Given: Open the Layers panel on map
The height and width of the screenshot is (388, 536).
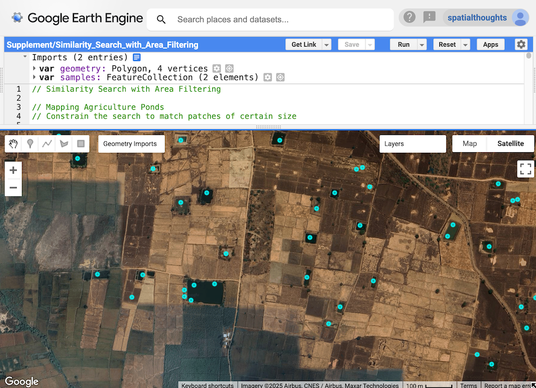Looking at the screenshot, I should [x=412, y=144].
